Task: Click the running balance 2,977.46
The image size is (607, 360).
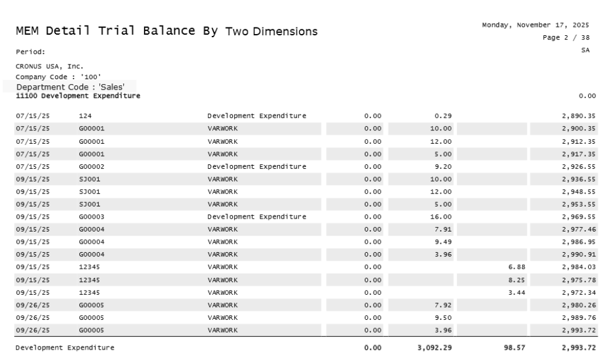Action: pos(579,229)
